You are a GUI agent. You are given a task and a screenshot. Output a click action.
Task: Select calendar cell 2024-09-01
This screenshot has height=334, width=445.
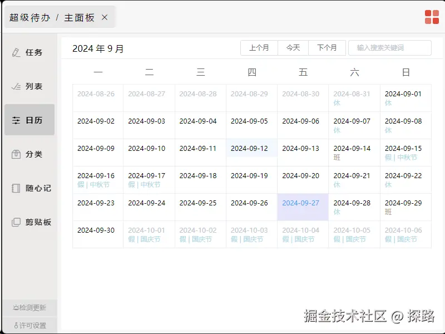click(406, 98)
